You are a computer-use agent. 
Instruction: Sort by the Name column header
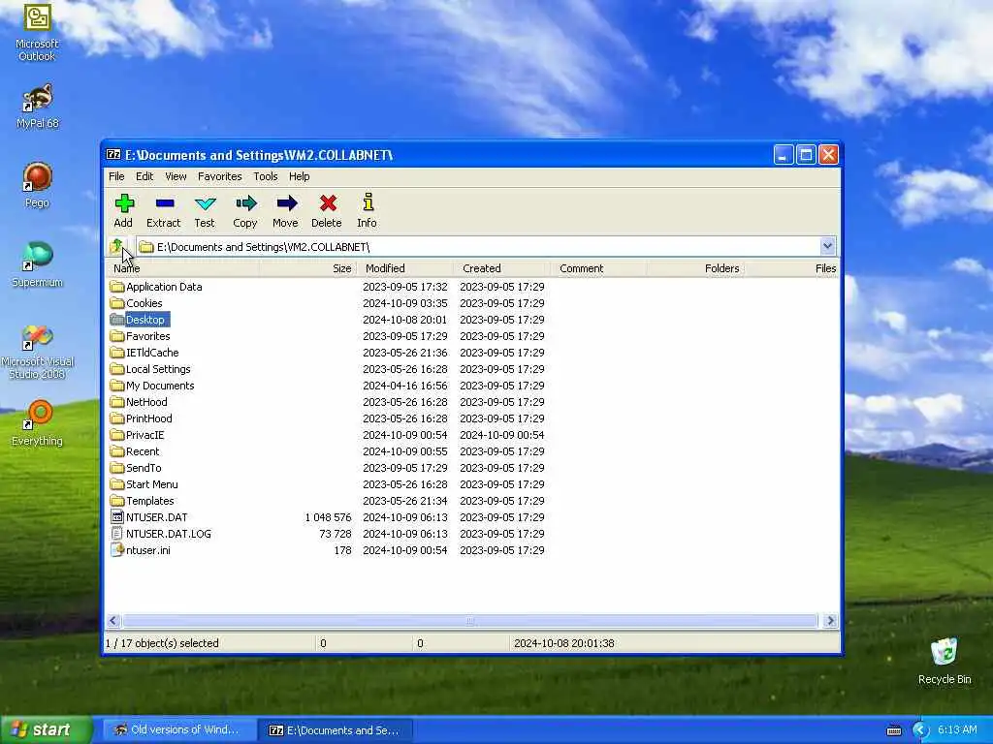click(x=182, y=268)
